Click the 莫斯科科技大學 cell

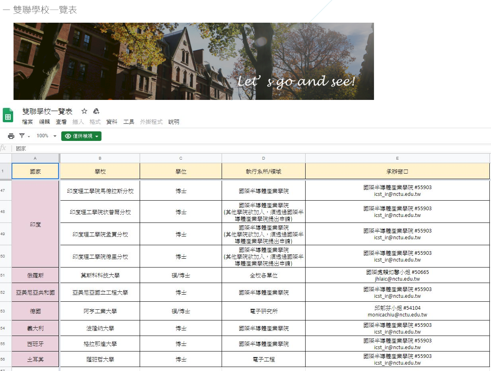coord(100,275)
